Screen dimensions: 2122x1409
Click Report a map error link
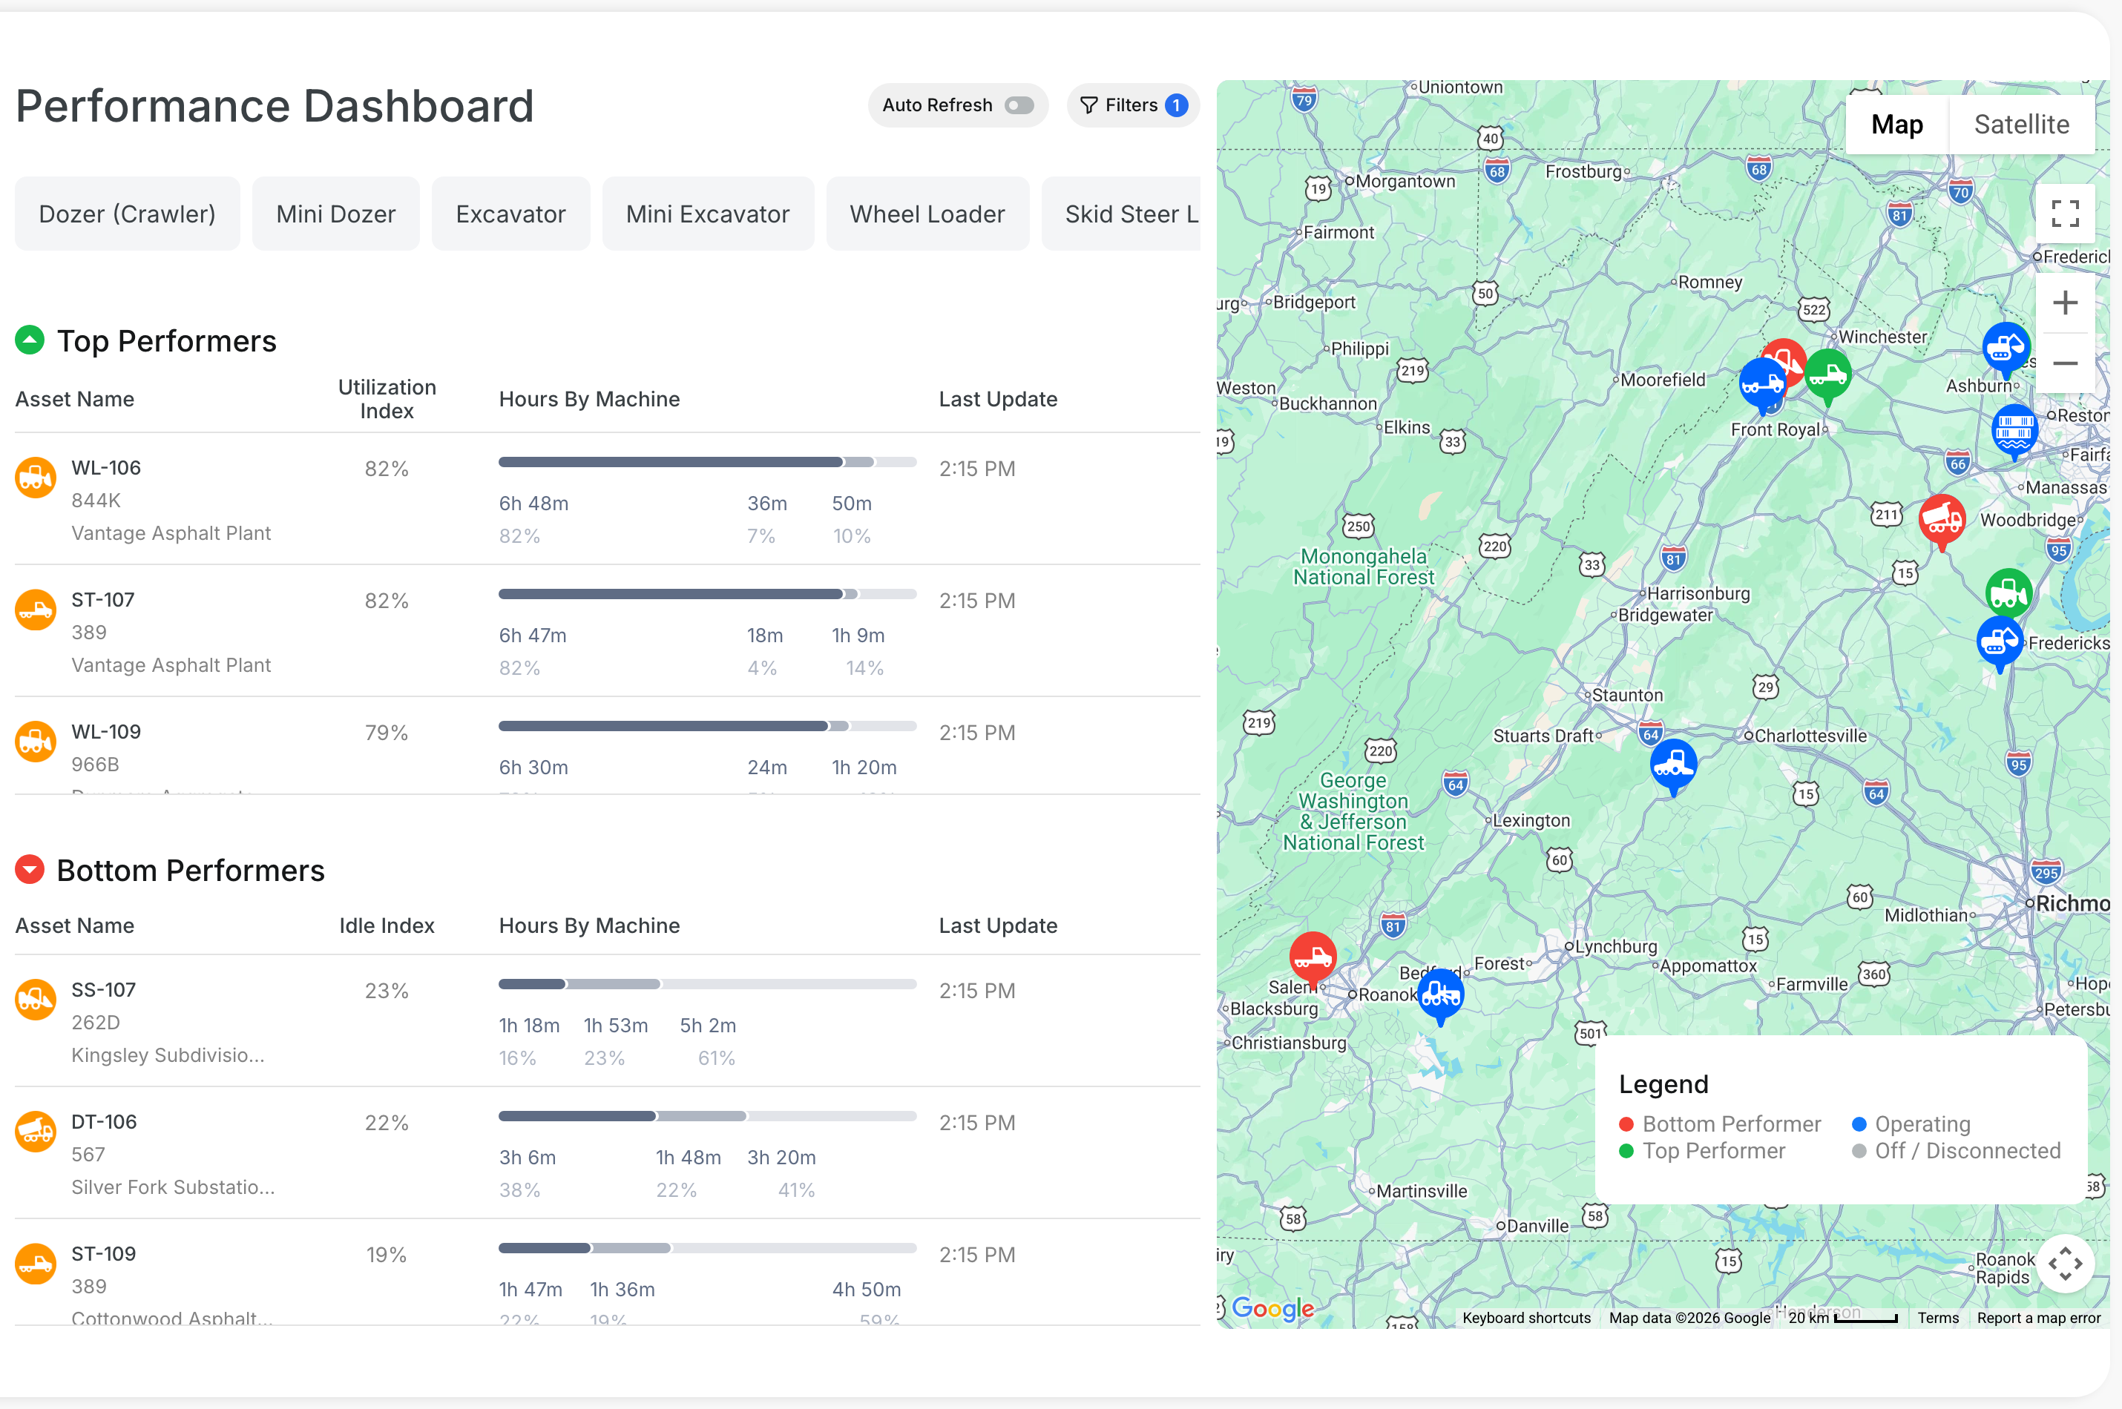pos(2038,1317)
